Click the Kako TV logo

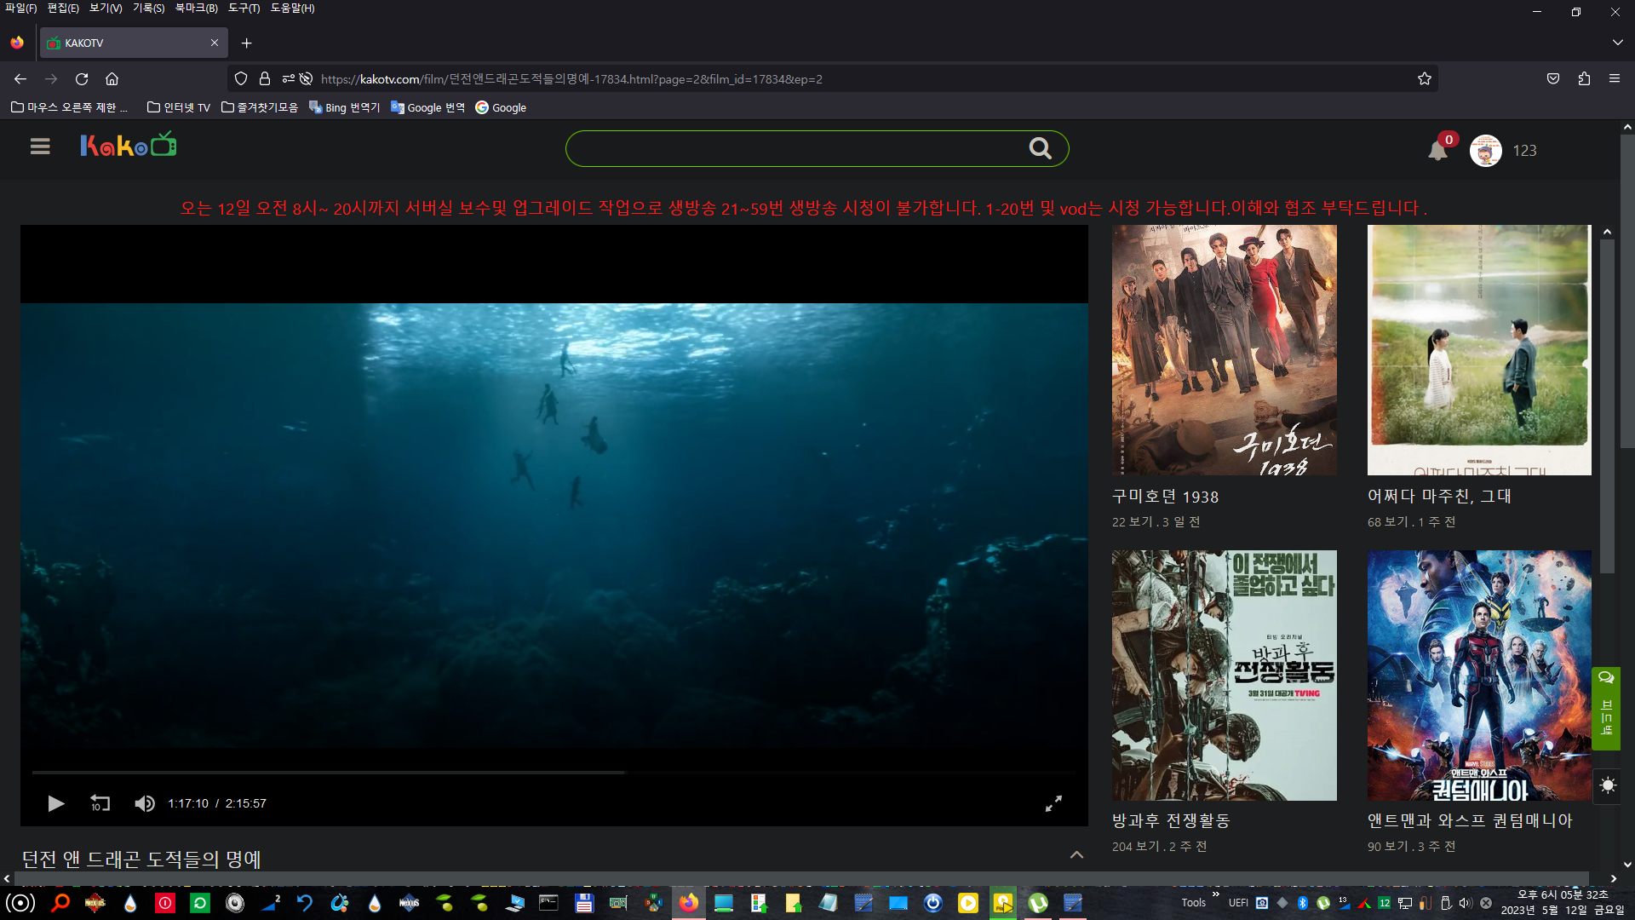click(129, 145)
